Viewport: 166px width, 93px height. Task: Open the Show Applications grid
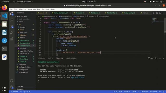(4, 89)
